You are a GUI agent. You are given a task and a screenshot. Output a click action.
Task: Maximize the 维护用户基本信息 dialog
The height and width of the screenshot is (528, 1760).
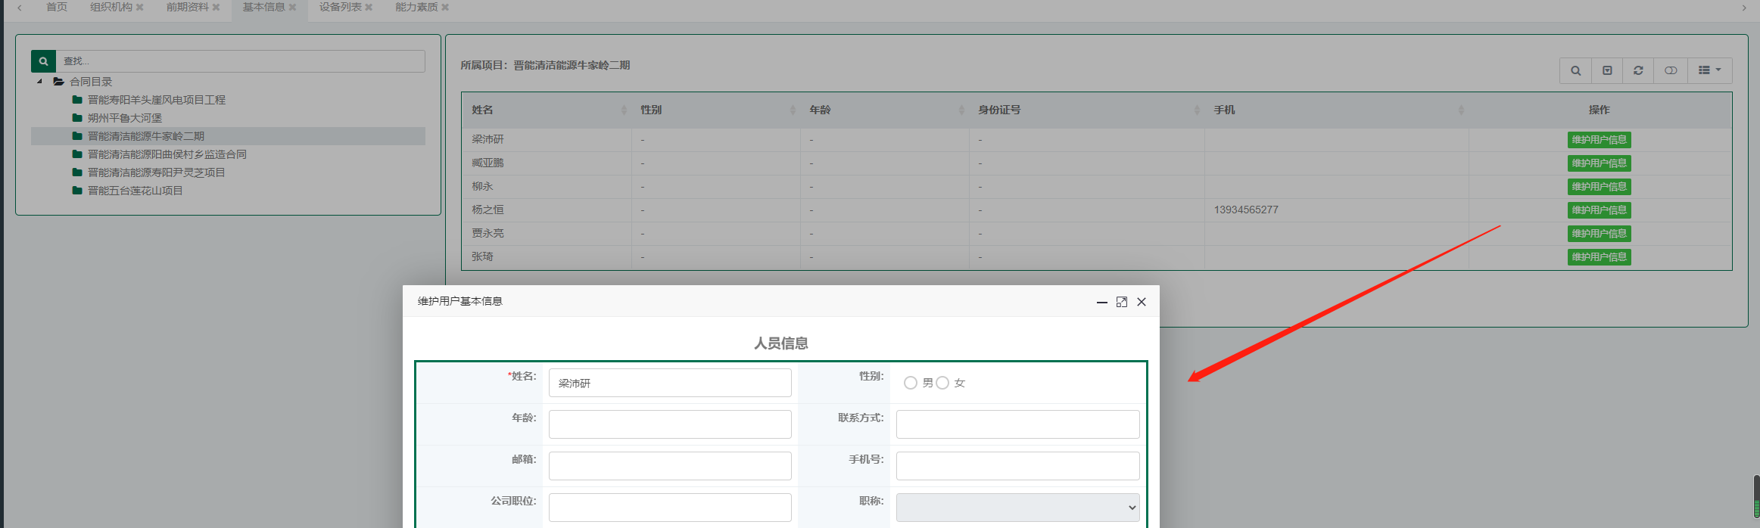click(1122, 302)
